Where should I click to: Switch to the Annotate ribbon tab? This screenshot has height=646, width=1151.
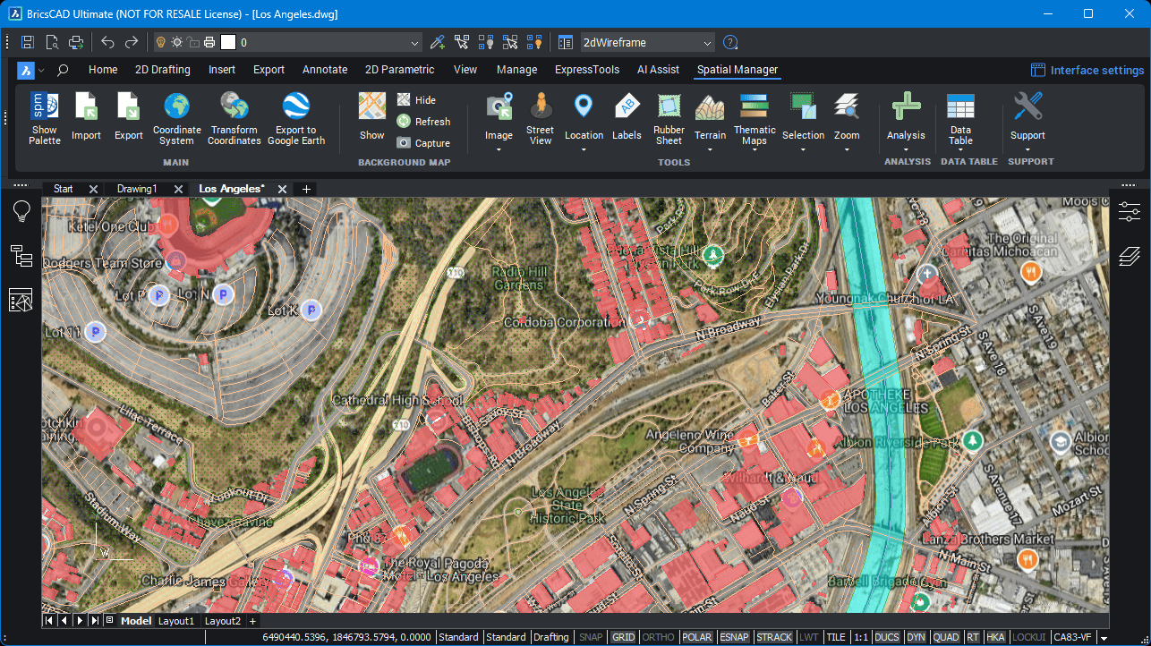pyautogui.click(x=325, y=70)
